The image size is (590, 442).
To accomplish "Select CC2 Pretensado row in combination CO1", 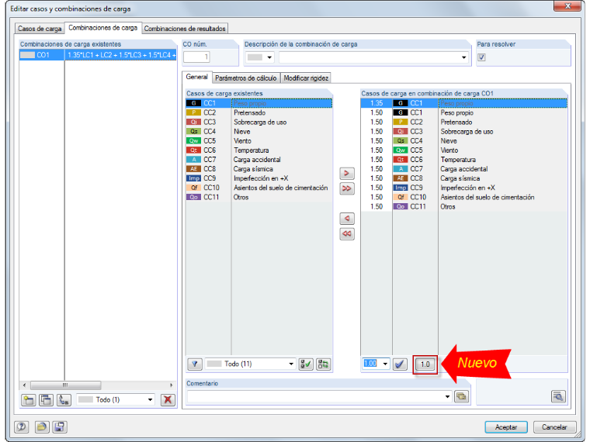I will [464, 122].
